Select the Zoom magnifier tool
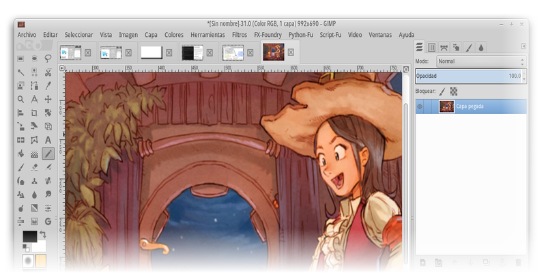 pos(20,99)
